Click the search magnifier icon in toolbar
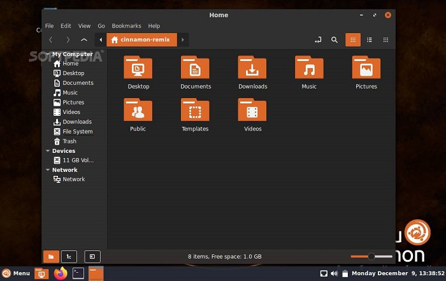The width and height of the screenshot is (446, 281). tap(334, 40)
